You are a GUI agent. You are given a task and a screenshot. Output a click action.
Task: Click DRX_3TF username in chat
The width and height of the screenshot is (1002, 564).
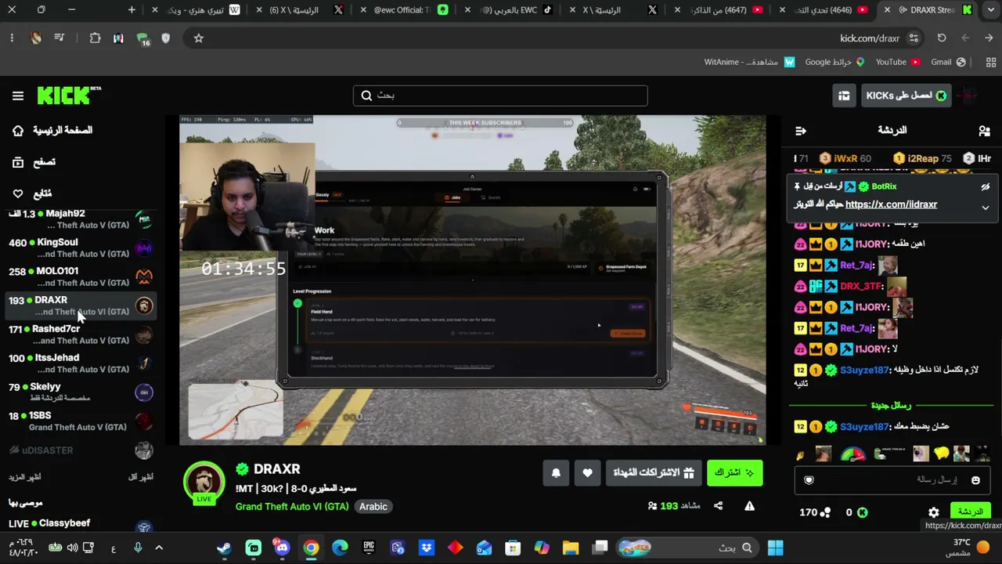click(x=861, y=286)
